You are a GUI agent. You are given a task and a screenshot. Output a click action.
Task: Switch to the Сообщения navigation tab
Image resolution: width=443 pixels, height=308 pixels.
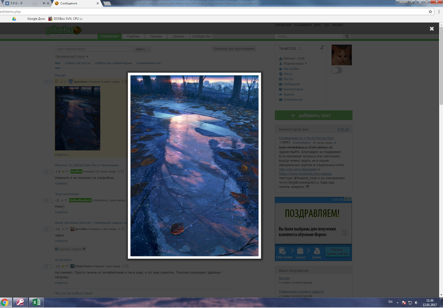[x=109, y=36]
